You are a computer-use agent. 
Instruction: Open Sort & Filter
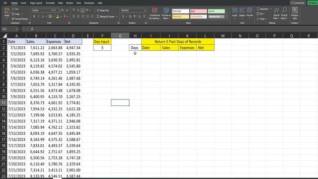[276, 13]
